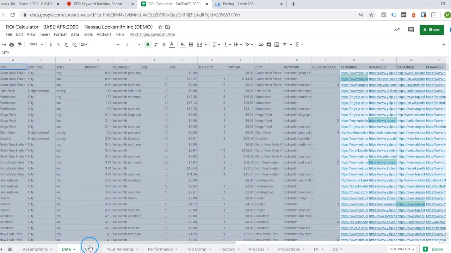Open the File menu
451x253 pixels.
click(x=9, y=34)
